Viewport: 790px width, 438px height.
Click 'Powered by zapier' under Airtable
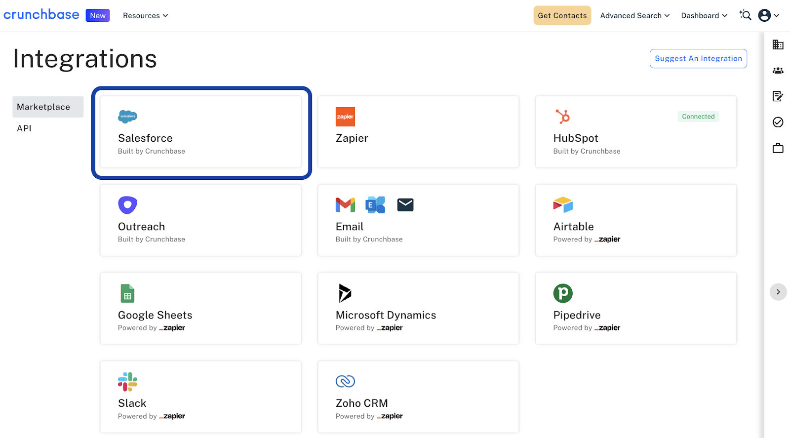pyautogui.click(x=587, y=239)
